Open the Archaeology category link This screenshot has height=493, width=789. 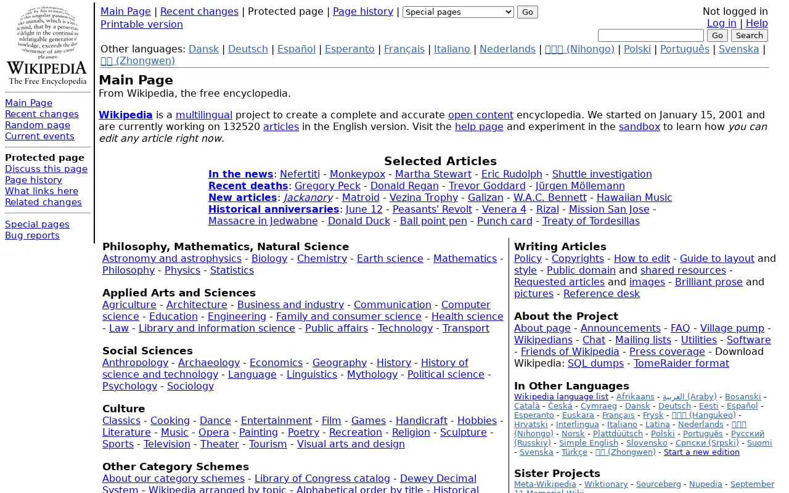[x=209, y=362]
